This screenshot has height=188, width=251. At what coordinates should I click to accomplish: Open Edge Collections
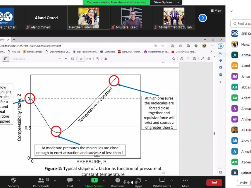pyautogui.click(x=188, y=46)
